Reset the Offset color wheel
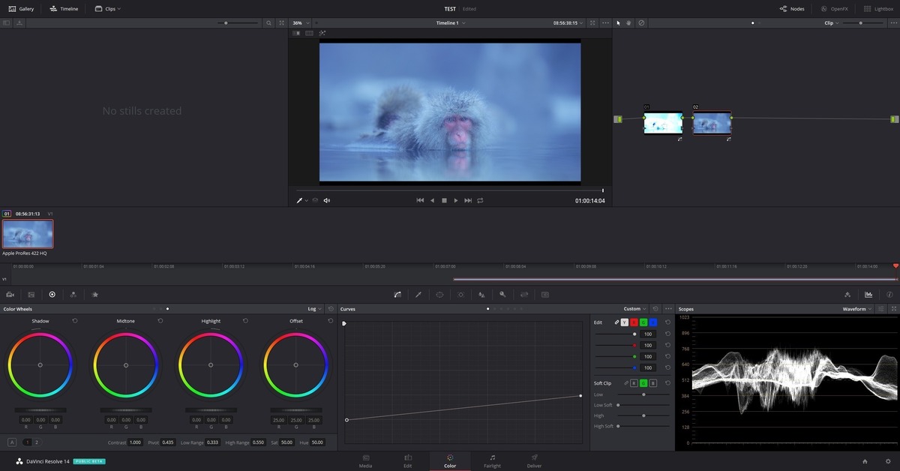 click(331, 321)
